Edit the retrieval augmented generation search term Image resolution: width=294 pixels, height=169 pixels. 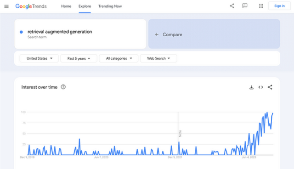[60, 32]
